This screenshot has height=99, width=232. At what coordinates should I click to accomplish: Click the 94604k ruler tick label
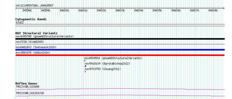coord(139,10)
